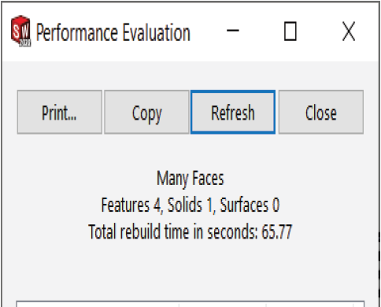This screenshot has height=307, width=381.
Task: Click the Print... button
Action: click(60, 113)
